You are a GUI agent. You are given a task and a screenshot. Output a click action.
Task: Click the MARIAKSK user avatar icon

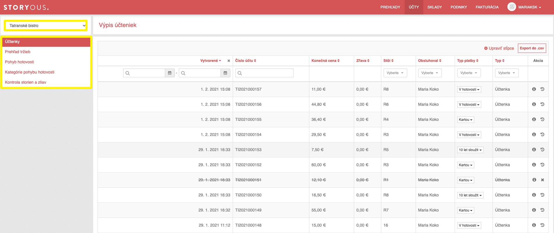point(512,7)
